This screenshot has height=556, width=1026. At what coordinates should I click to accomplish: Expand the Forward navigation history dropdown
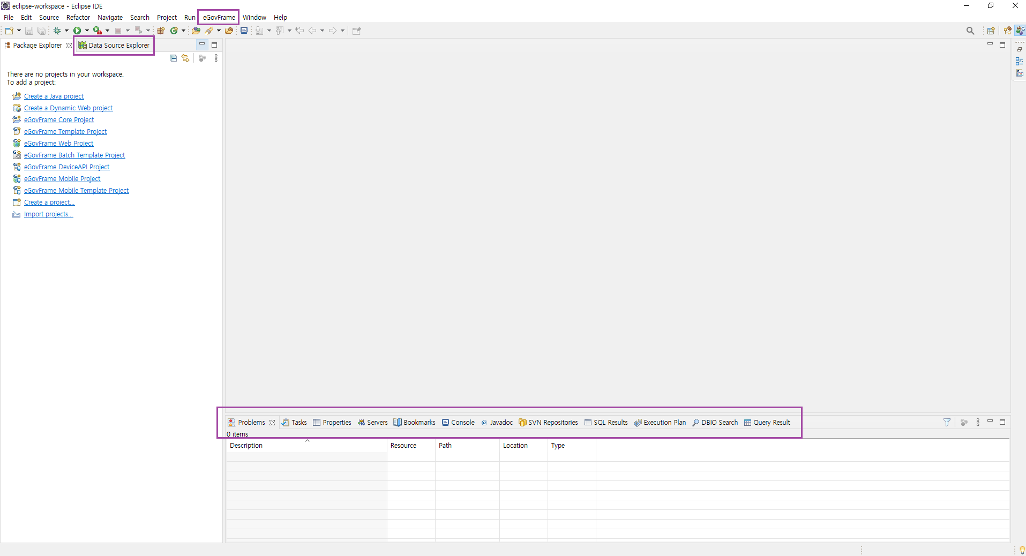342,31
